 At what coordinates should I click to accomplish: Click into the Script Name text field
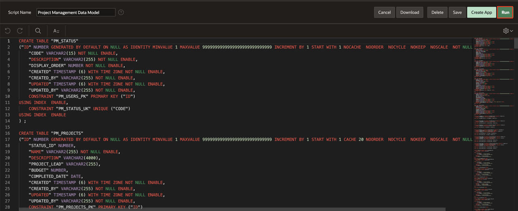(76, 13)
